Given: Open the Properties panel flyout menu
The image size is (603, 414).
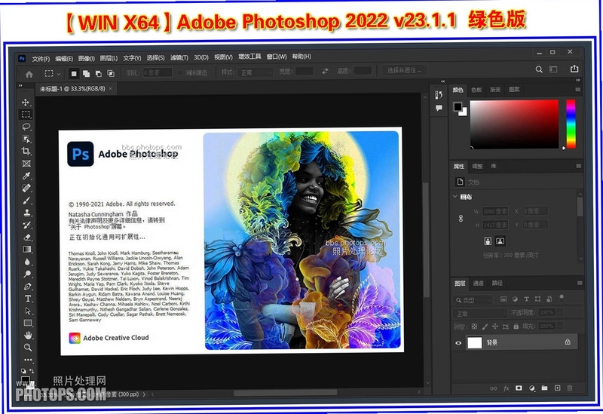Looking at the screenshot, I should (578, 166).
